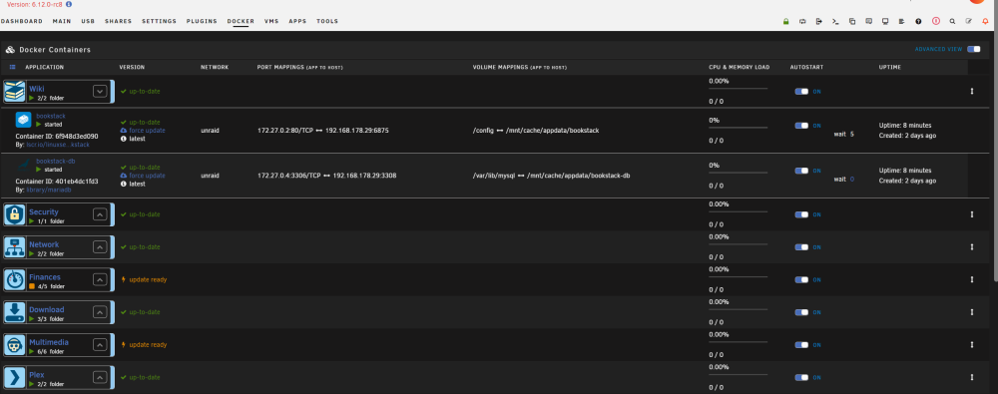This screenshot has height=394, width=998.
Task: Click the version info icon near title
Action: pyautogui.click(x=69, y=4)
